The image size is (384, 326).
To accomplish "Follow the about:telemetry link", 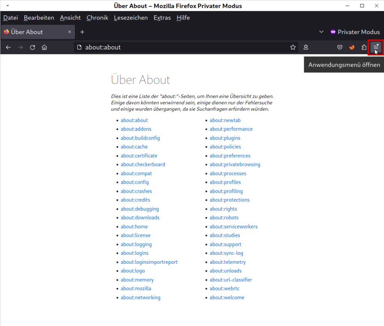I will coord(228,262).
